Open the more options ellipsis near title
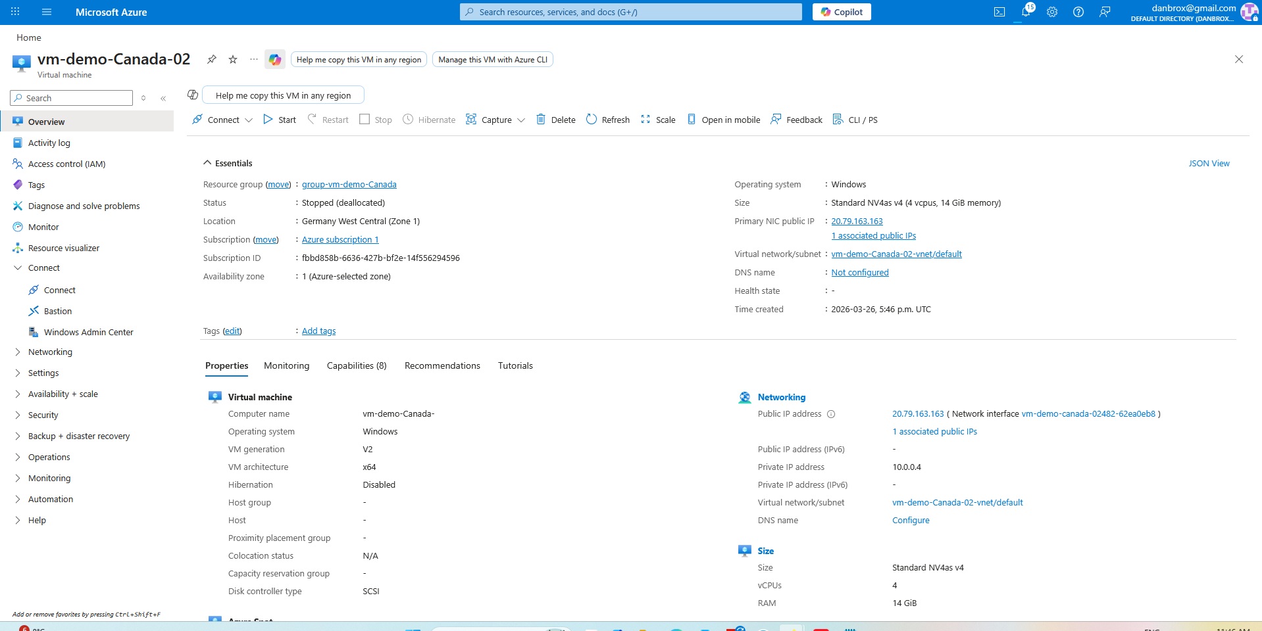This screenshot has width=1262, height=631. point(254,59)
